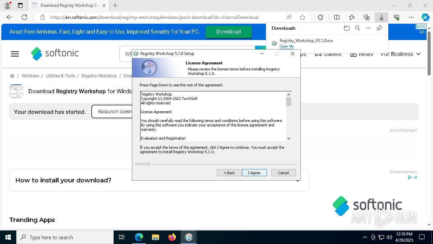
Task: Open file link for Registry_Workshop_V5.1.0.exe
Action: pyautogui.click(x=287, y=46)
